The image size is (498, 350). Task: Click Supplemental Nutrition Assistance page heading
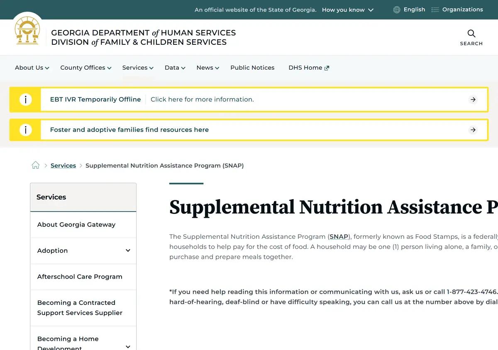pyautogui.click(x=334, y=207)
